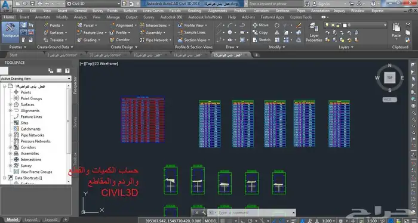Select View Frame Groups tree item
Image resolution: width=418 pixels, height=223 pixels.
(x=36, y=172)
